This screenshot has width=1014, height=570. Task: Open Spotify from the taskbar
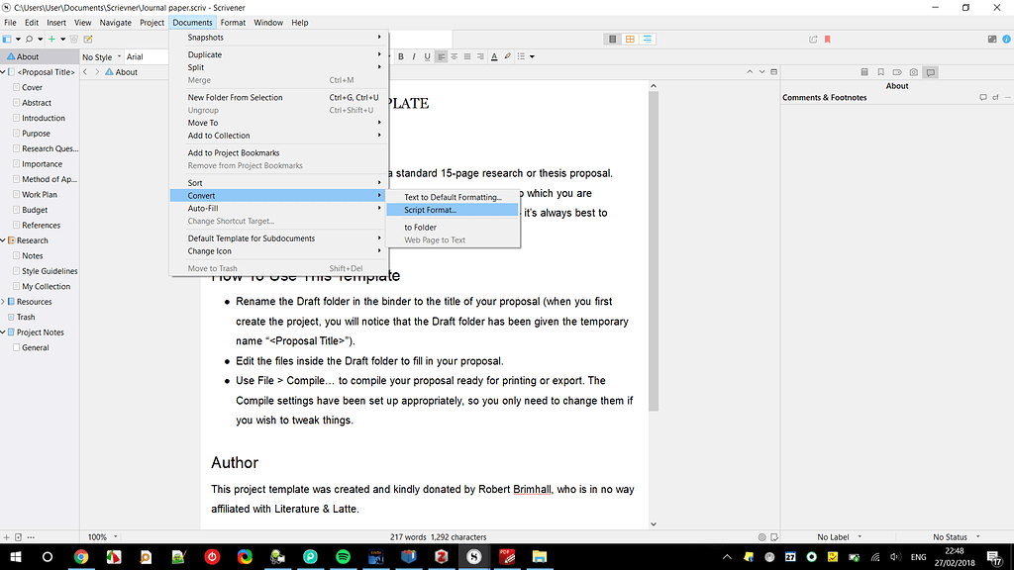coord(344,556)
